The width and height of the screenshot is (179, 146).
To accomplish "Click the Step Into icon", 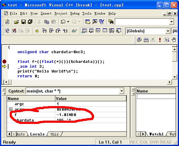I will point(44,31).
